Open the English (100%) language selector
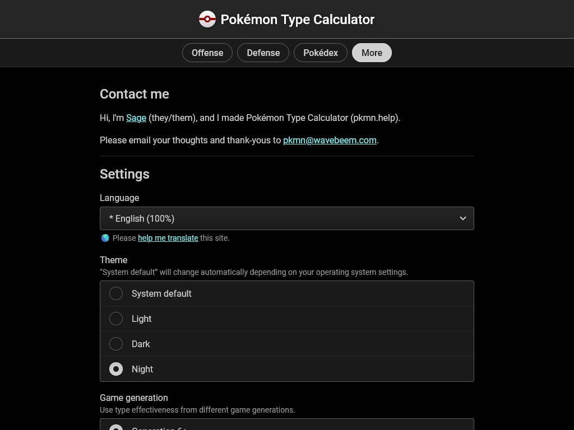Viewport: 574px width, 430px height. pyautogui.click(x=286, y=218)
